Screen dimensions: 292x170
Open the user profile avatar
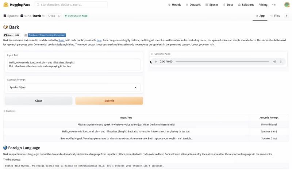pos(286,5)
